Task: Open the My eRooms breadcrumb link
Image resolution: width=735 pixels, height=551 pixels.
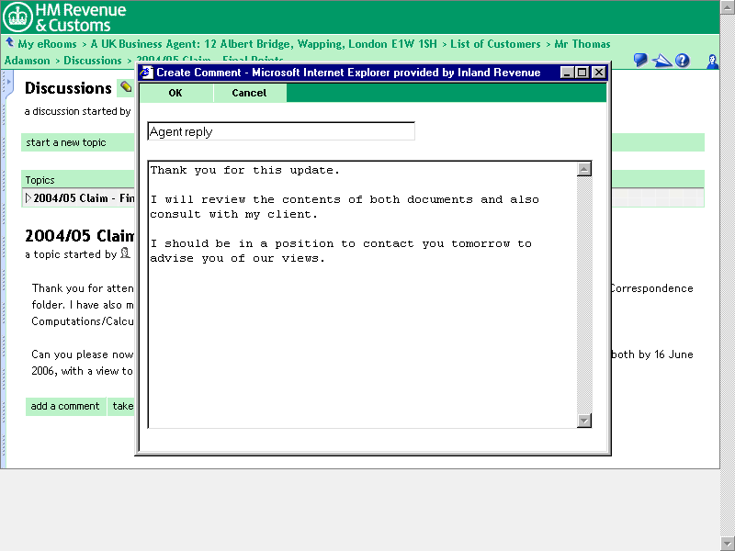Action: 48,44
